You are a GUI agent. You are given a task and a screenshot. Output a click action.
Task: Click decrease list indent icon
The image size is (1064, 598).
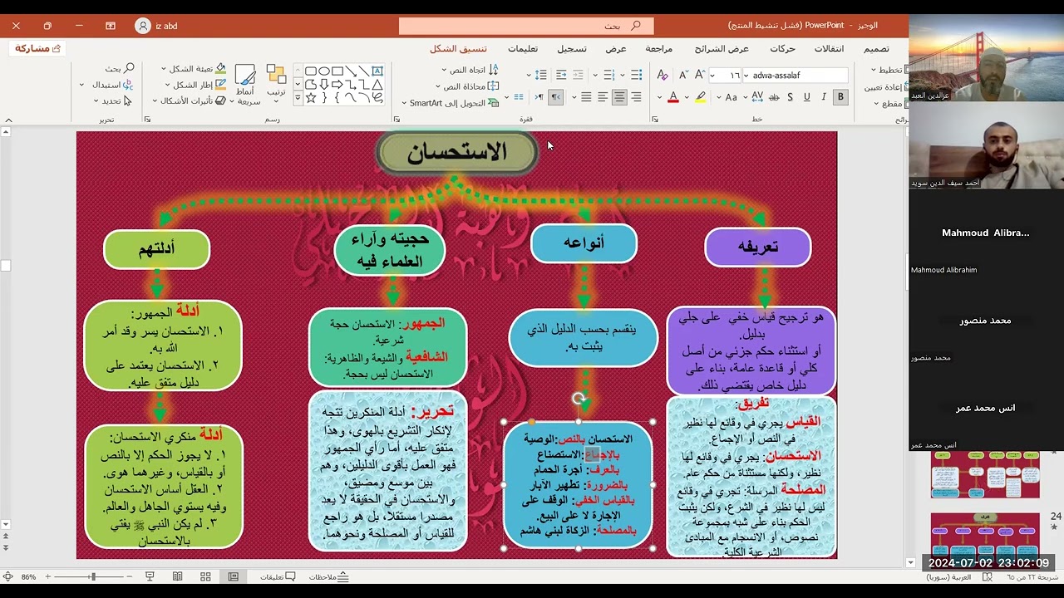pos(578,75)
